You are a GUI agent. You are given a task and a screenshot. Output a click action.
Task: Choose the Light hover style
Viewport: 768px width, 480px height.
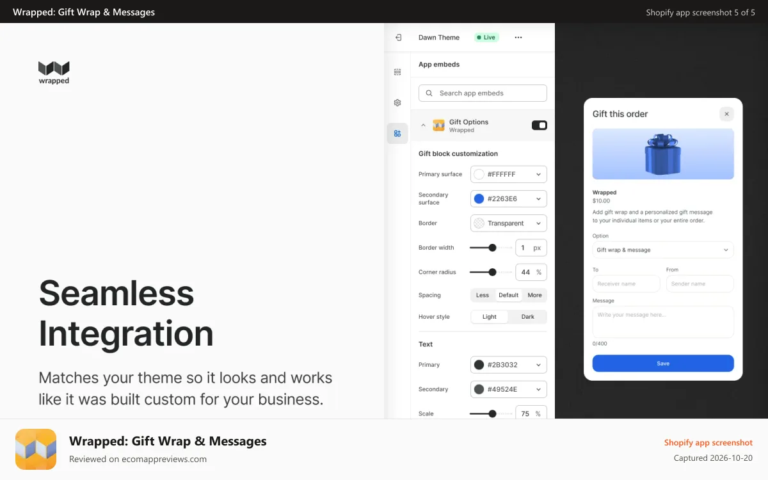[490, 317]
